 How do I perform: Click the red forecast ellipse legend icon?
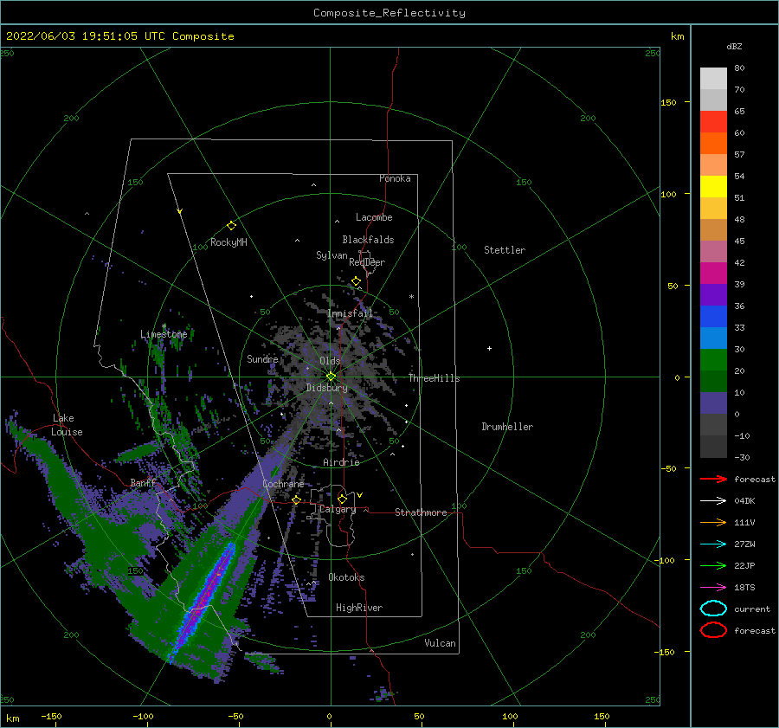[713, 630]
